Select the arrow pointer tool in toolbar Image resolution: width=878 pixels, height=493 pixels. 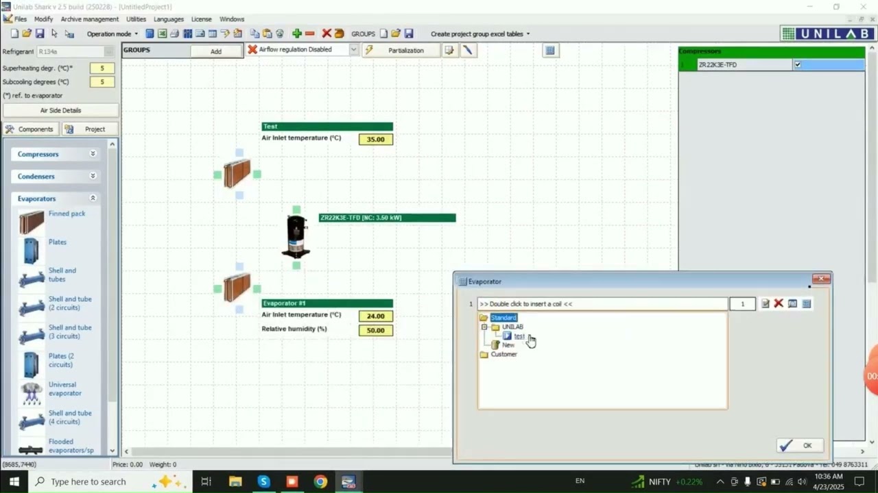54,34
